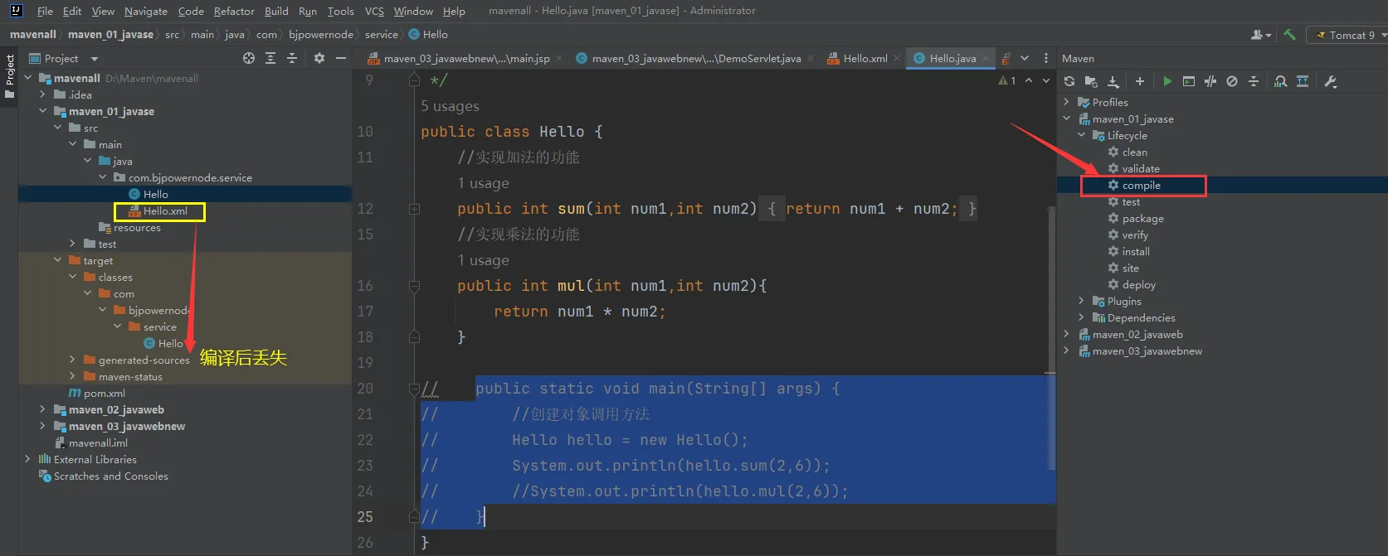Image resolution: width=1388 pixels, height=556 pixels.
Task: Click Select Opened File target icon
Action: 249,58
